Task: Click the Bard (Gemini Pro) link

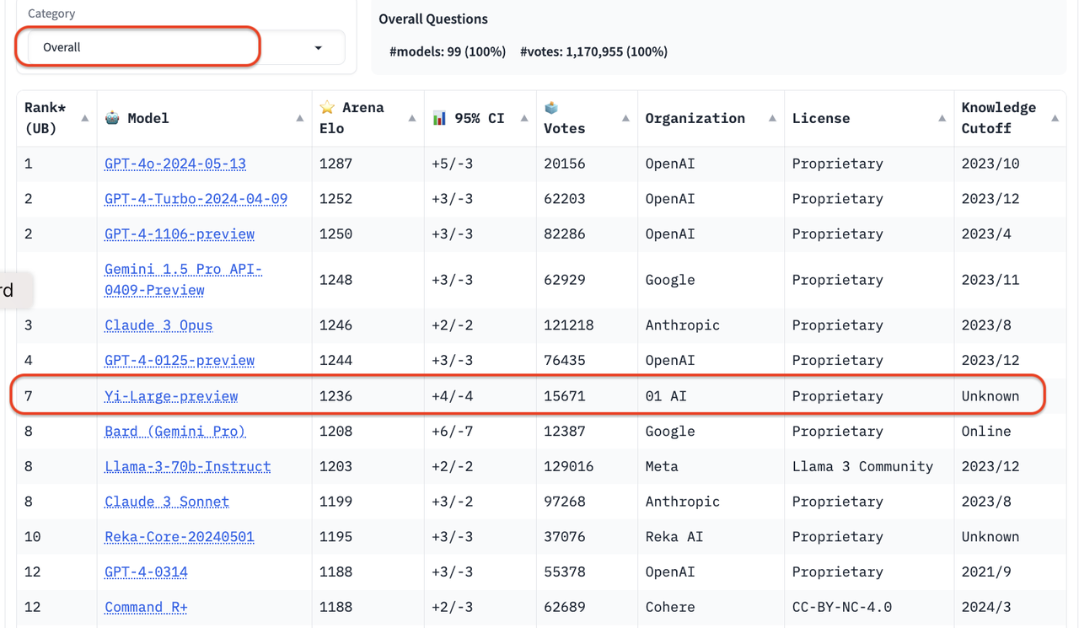Action: (x=175, y=432)
